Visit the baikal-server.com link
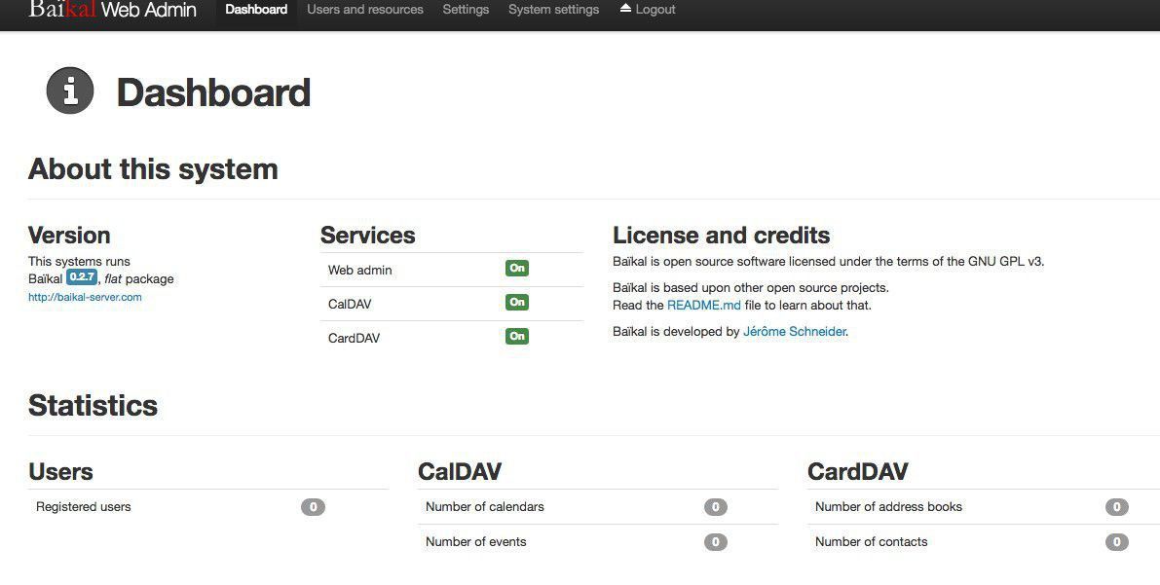This screenshot has height=585, width=1160. point(85,298)
